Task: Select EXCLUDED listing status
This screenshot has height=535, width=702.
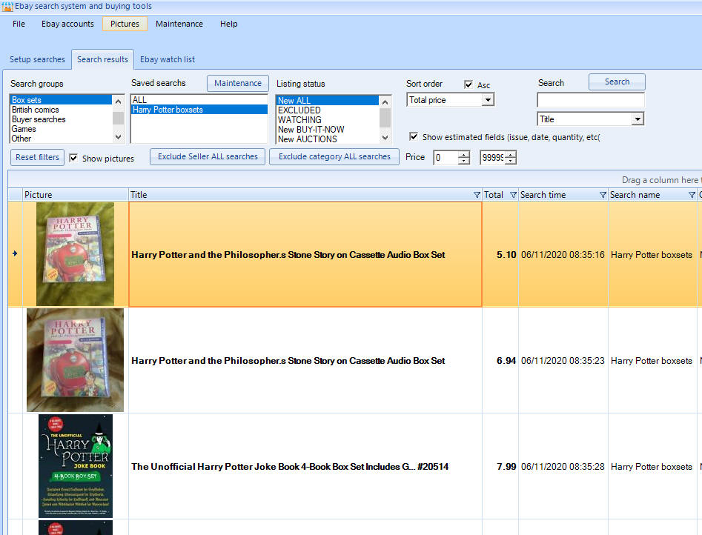Action: 327,110
